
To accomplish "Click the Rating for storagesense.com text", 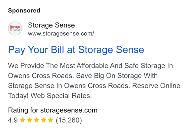I will click(53, 110).
